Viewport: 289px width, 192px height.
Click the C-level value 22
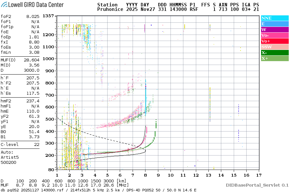pos(37,144)
